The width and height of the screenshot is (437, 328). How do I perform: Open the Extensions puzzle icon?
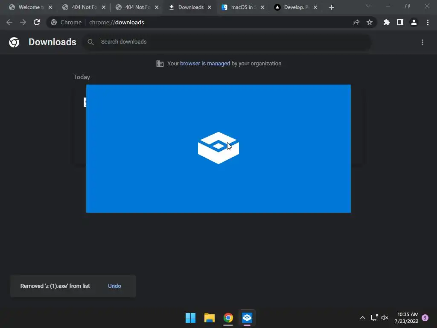(x=387, y=22)
